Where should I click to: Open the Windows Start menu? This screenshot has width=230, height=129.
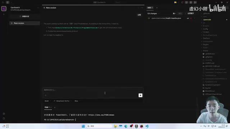tap(83, 126)
